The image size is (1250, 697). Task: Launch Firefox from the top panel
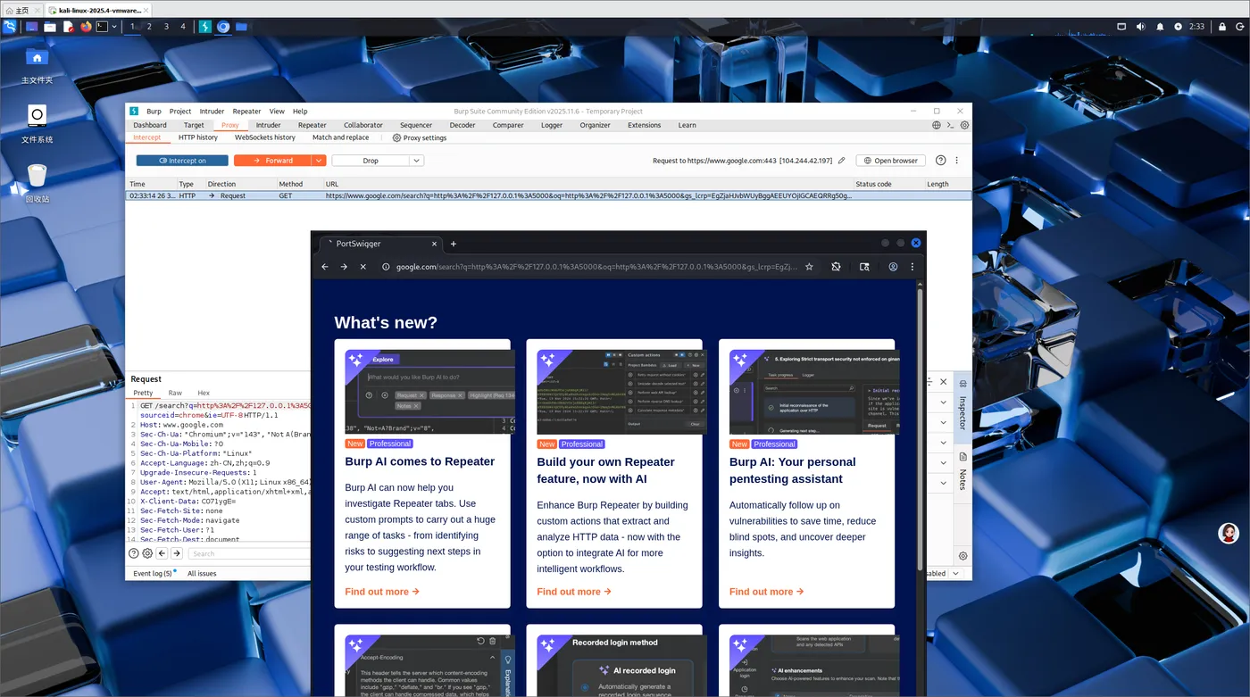[x=86, y=27]
